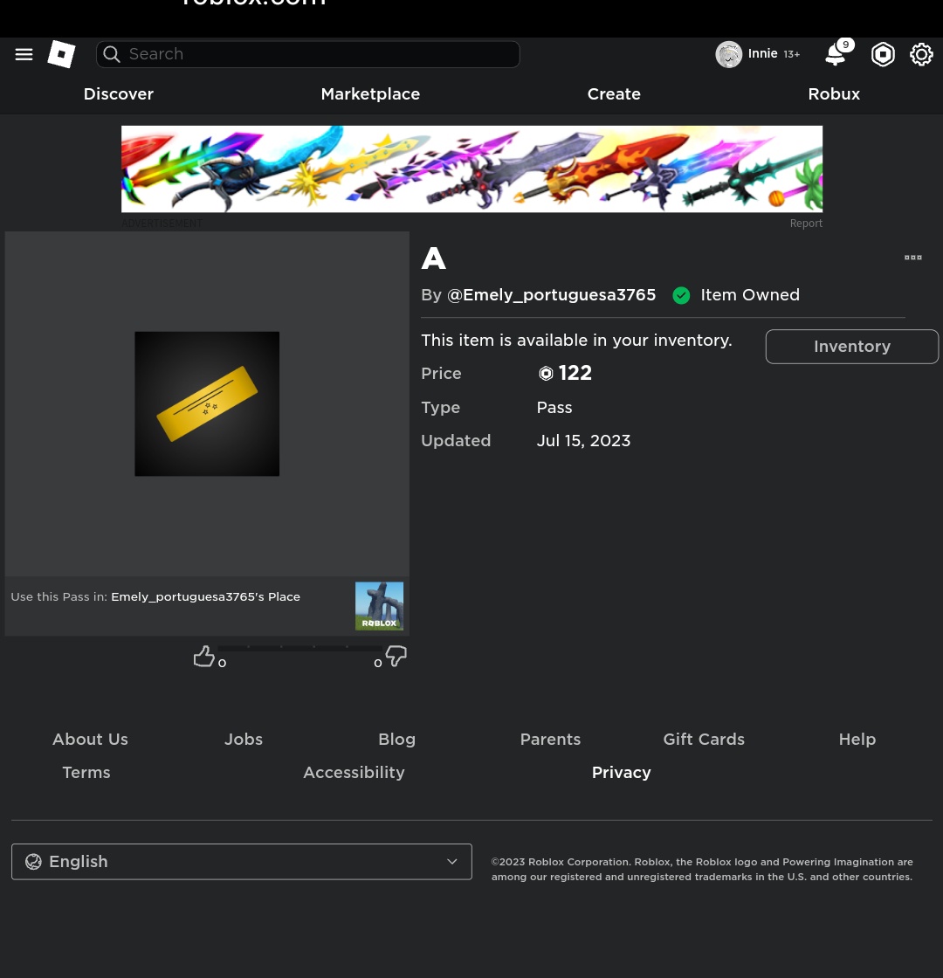
Task: Click the "Item Owned" status text
Action: 750,295
